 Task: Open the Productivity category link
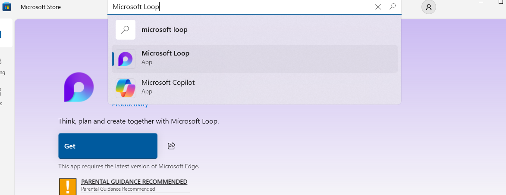pyautogui.click(x=130, y=105)
